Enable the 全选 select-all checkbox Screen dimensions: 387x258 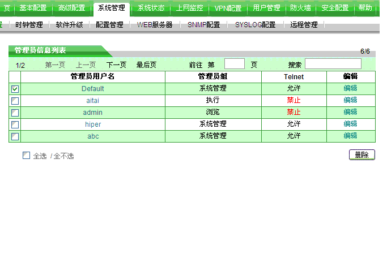pos(26,156)
